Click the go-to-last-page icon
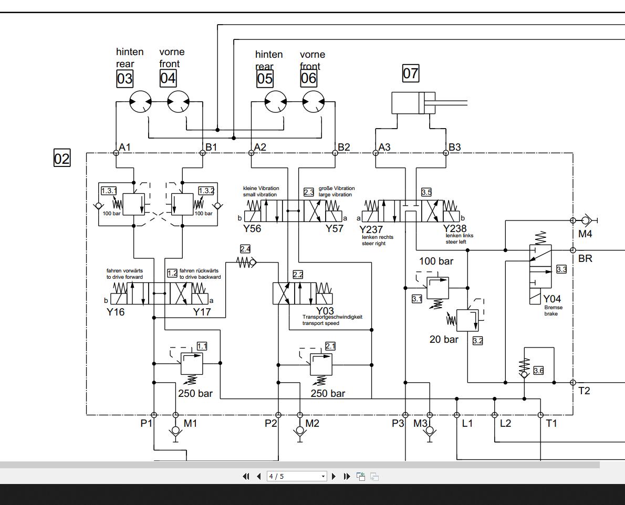The width and height of the screenshot is (625, 505). 347,476
